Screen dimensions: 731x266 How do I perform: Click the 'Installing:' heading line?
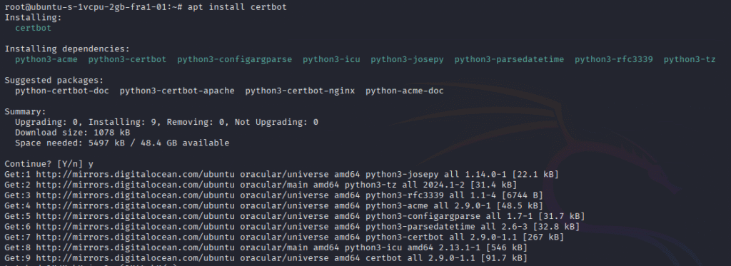[33, 18]
